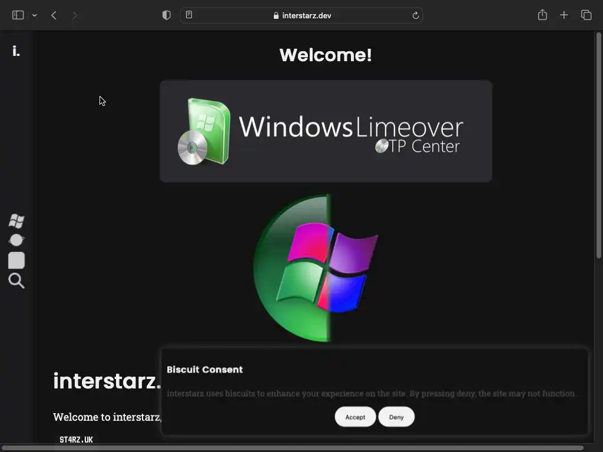The width and height of the screenshot is (603, 452).
Task: Click the ST4RZ.UK label
Action: coord(76,440)
